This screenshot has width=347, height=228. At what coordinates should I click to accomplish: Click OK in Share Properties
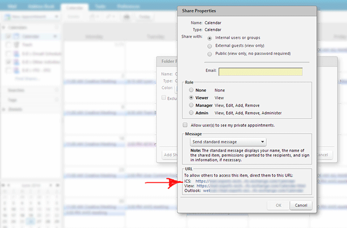(278, 205)
